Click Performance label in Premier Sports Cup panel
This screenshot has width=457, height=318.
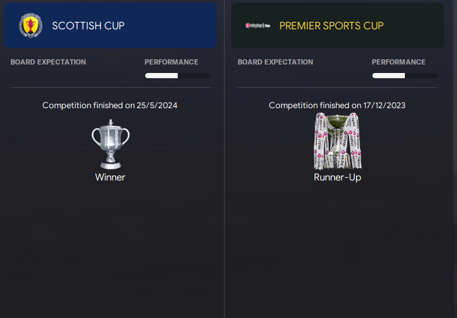398,63
